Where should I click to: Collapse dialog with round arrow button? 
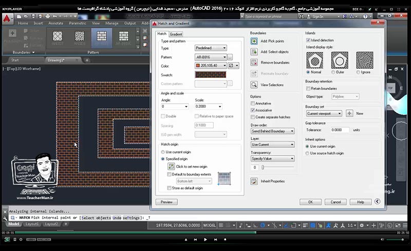(377, 202)
